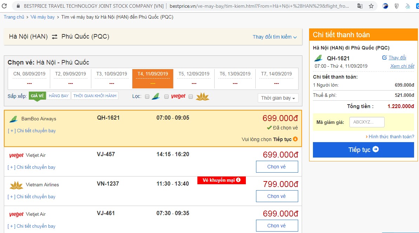Select date tab CN, 08/09/2019
Viewport: 419px width, 233px height.
pyautogui.click(x=29, y=79)
